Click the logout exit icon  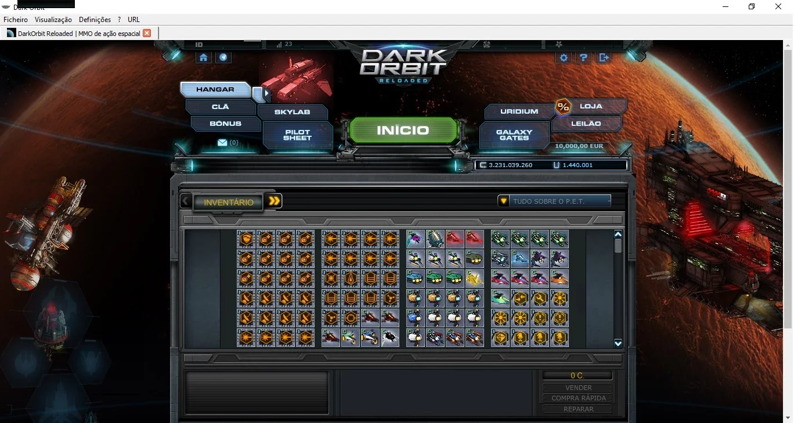point(604,57)
